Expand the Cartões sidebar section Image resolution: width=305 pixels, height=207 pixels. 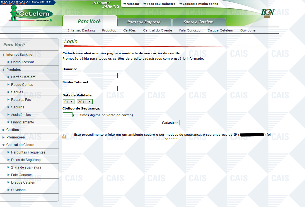tap(4, 130)
